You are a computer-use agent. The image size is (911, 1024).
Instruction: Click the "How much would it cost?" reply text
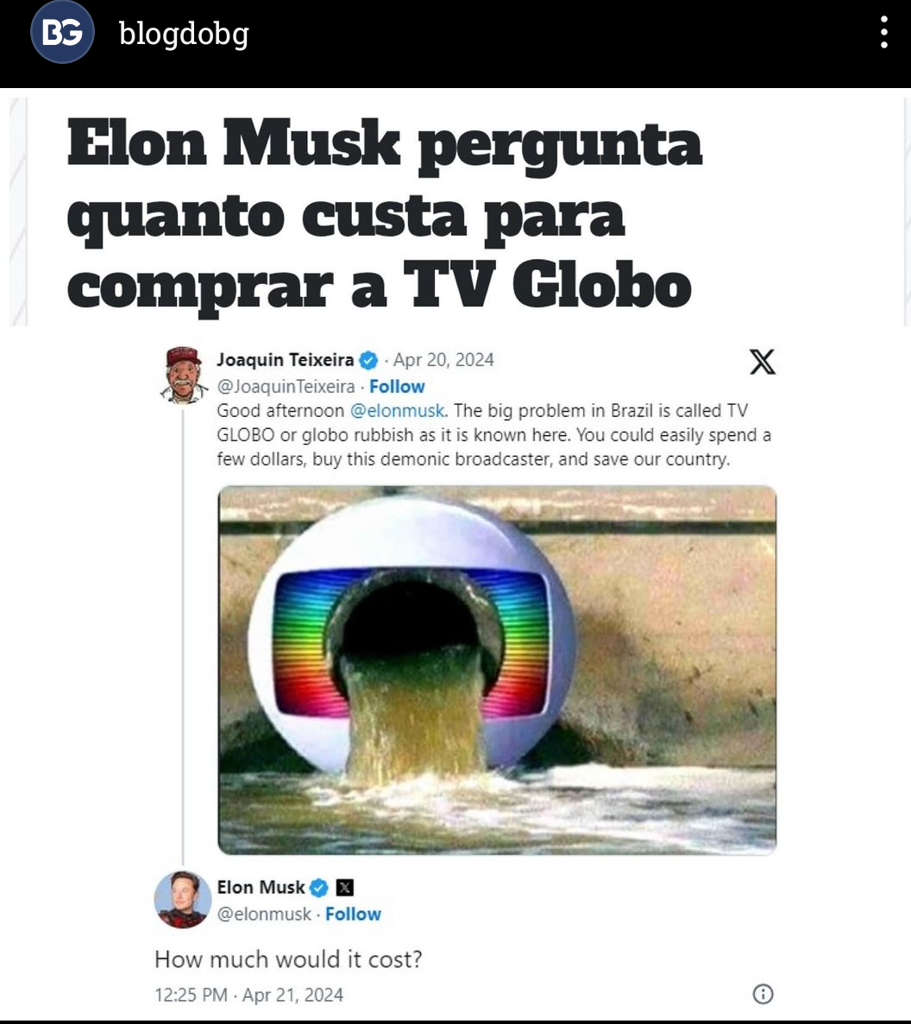[288, 959]
